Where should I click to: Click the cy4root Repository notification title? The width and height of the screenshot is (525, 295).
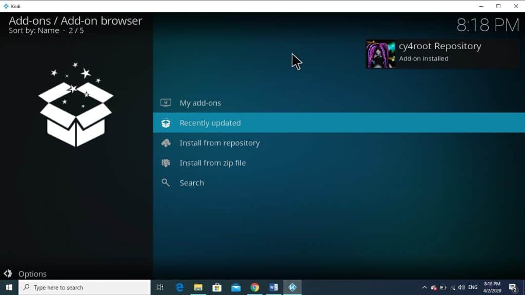pyautogui.click(x=440, y=46)
